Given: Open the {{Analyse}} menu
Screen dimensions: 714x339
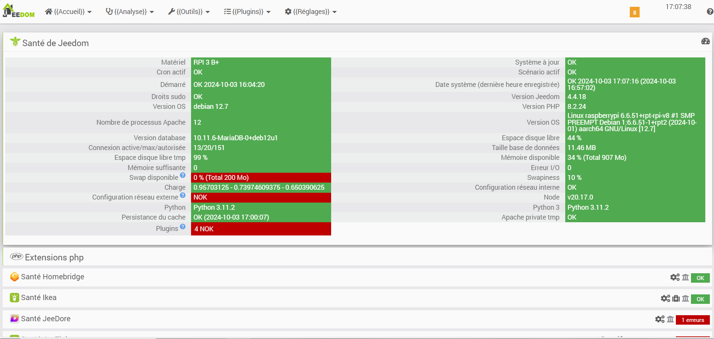Looking at the screenshot, I should click(130, 12).
